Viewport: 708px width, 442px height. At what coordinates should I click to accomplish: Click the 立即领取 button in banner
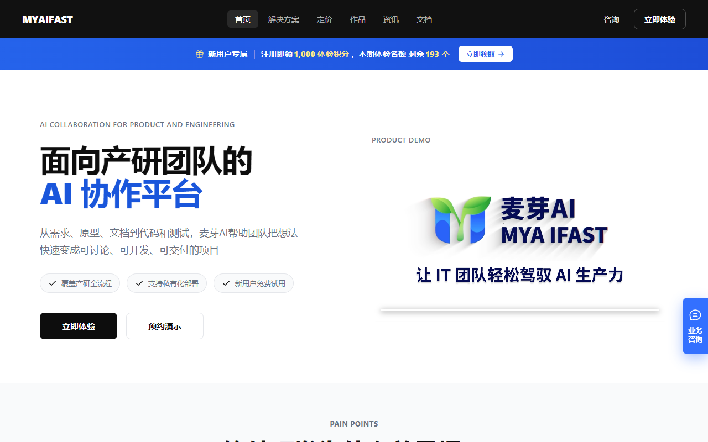click(486, 54)
